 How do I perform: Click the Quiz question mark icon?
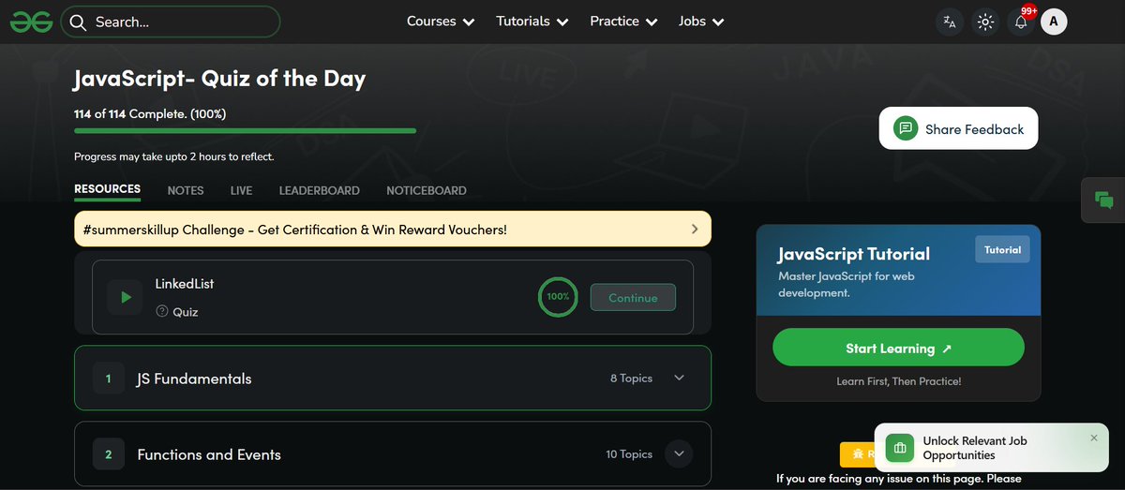(162, 311)
